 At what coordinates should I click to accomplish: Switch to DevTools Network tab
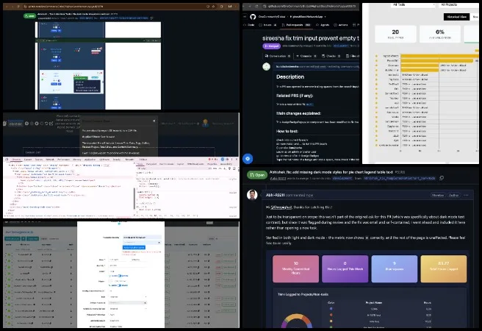coord(50,160)
